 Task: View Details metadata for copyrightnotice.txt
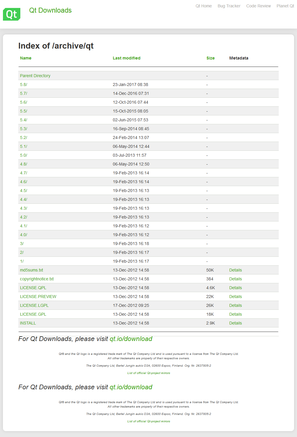[x=235, y=279]
